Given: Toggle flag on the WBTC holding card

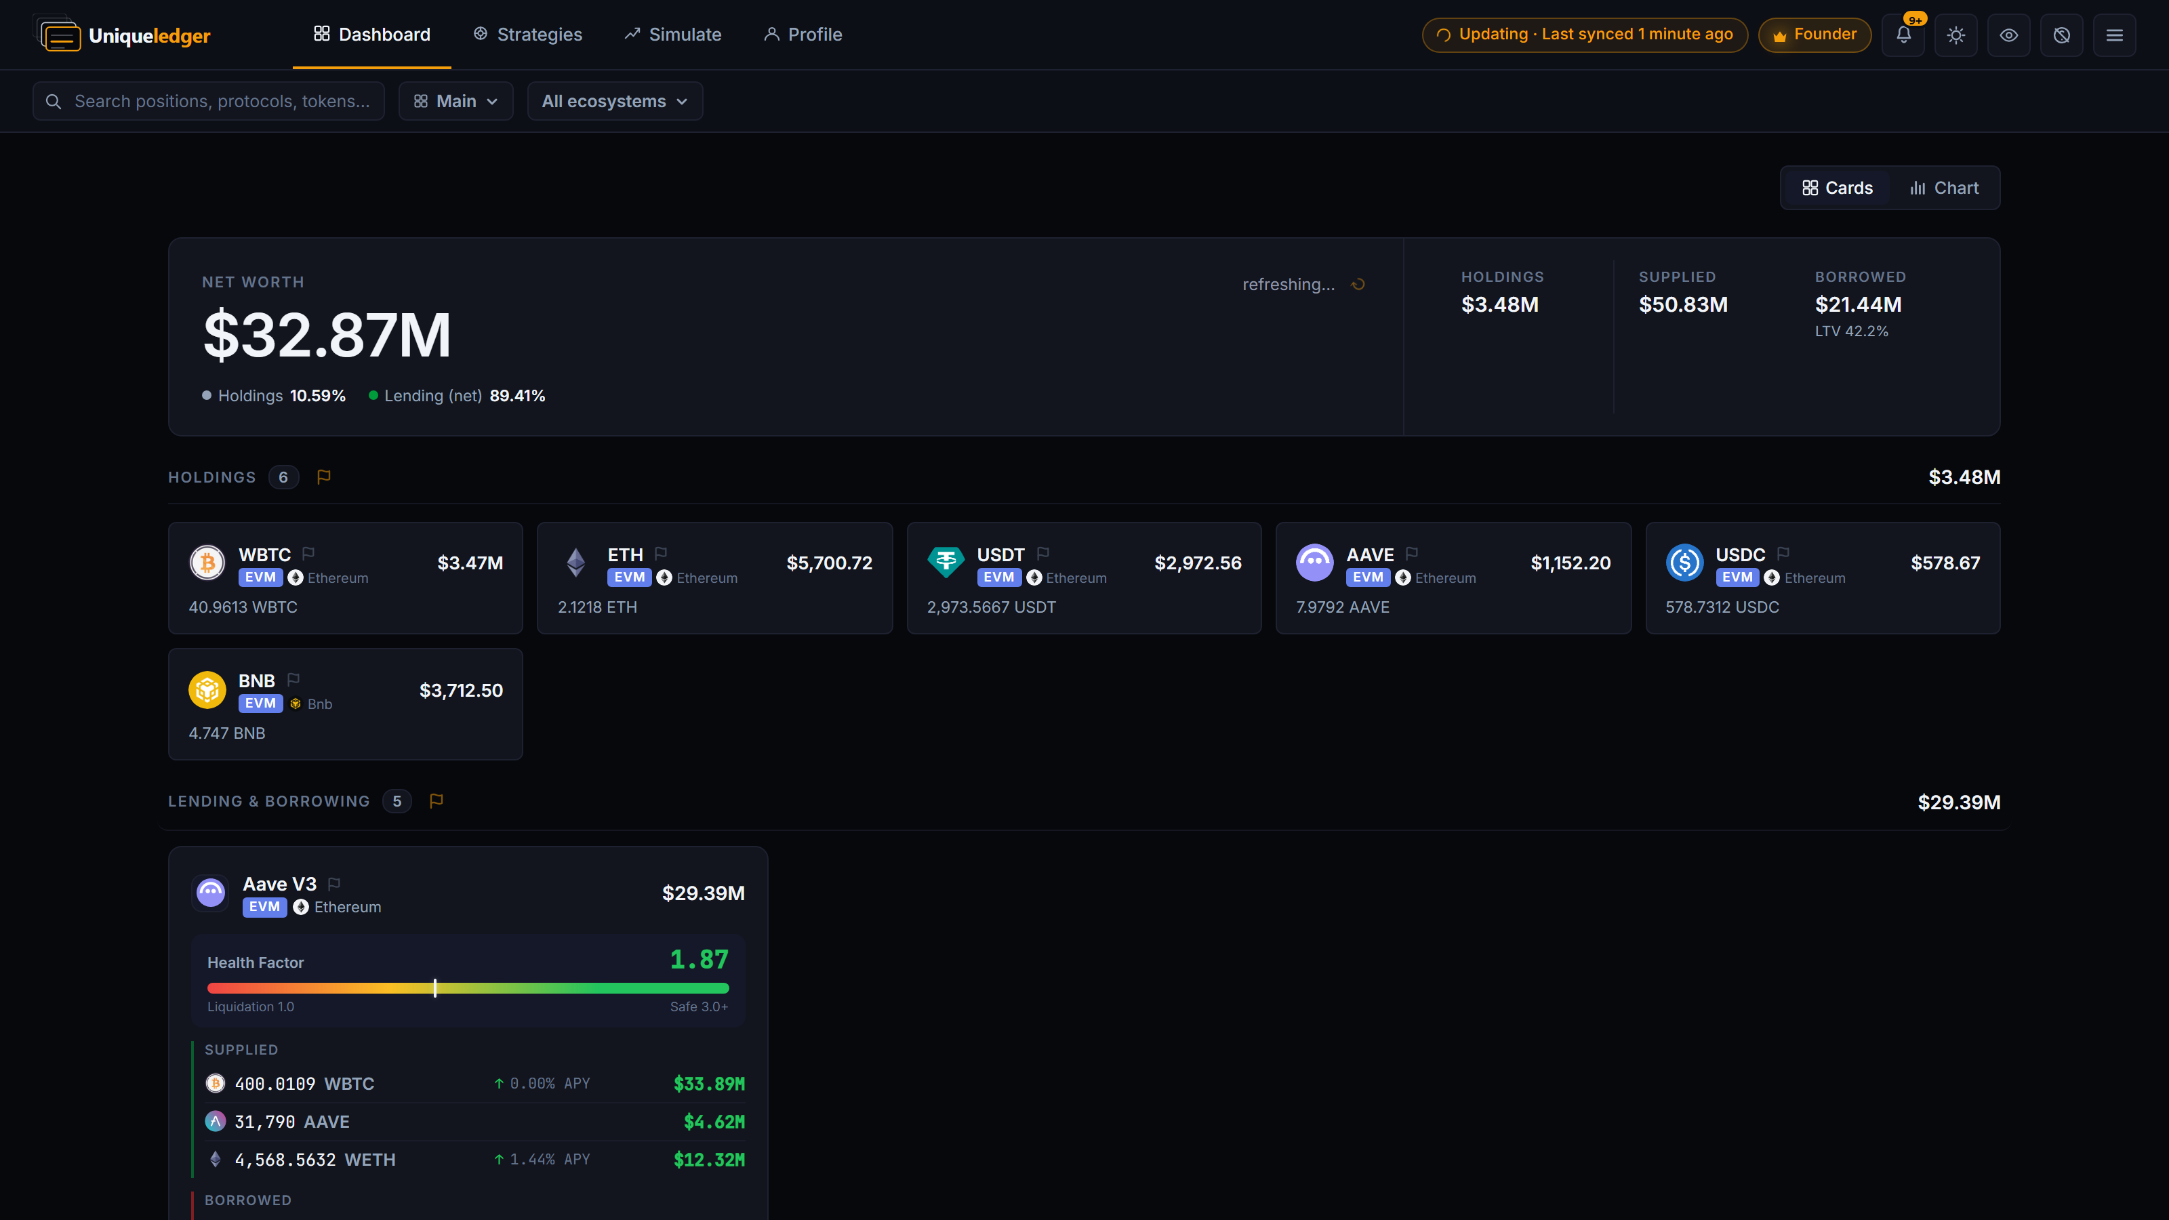Looking at the screenshot, I should point(308,553).
